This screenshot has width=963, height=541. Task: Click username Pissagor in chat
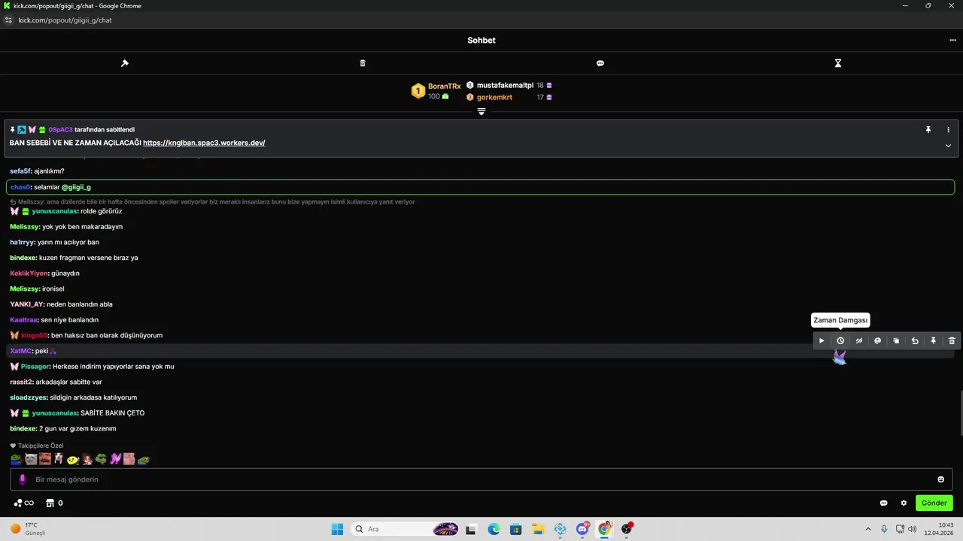(x=35, y=367)
